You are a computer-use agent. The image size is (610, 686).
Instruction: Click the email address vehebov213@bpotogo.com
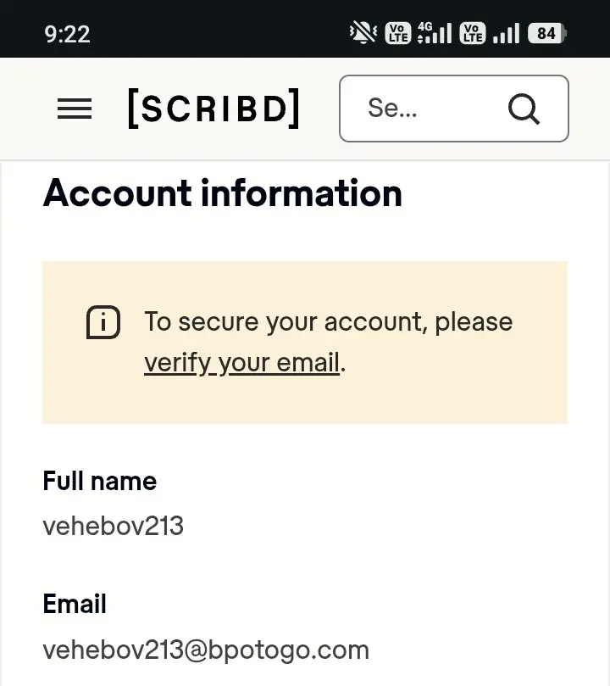[x=206, y=650]
